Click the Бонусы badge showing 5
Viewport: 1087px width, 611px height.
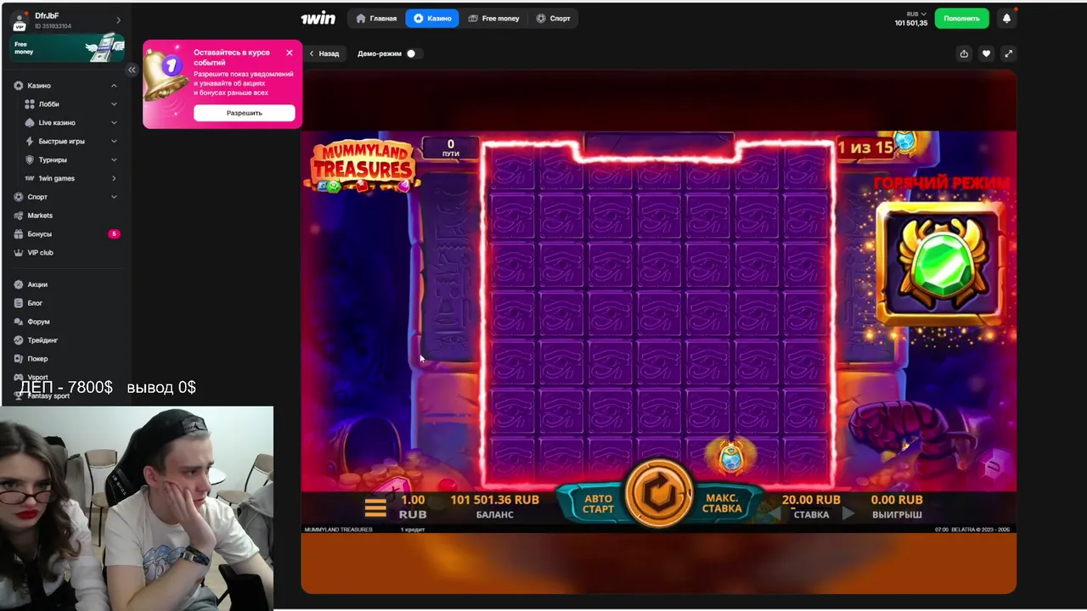114,234
